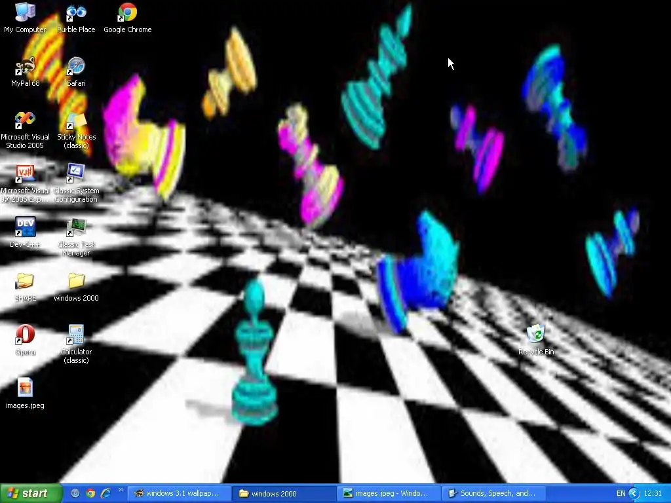671x503 pixels.
Task: Switch to windows 3.1 wallpaper taskbar window
Action: (x=178, y=494)
